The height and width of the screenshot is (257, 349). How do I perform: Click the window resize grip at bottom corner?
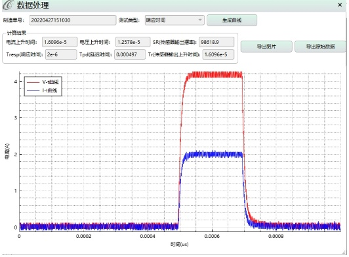tap(344, 252)
